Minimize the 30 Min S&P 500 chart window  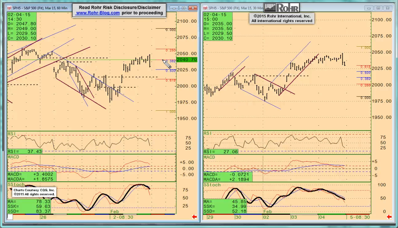[369, 8]
